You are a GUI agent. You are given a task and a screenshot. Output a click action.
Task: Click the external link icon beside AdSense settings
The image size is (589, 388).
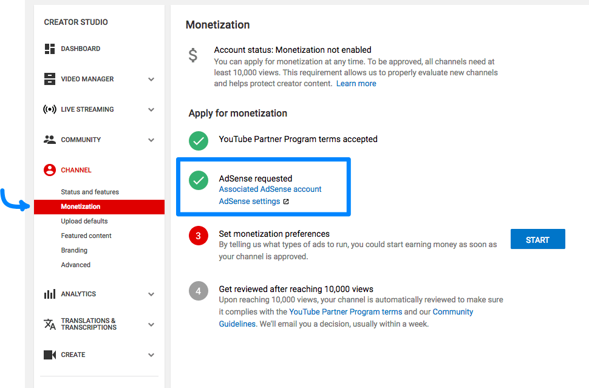click(286, 202)
